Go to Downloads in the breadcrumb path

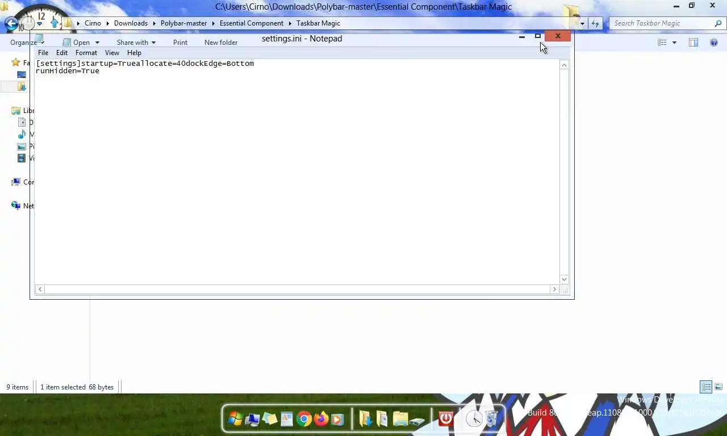tap(131, 23)
